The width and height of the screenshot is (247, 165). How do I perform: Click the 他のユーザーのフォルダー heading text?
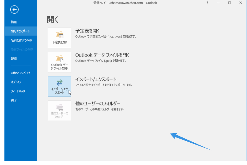point(98,103)
